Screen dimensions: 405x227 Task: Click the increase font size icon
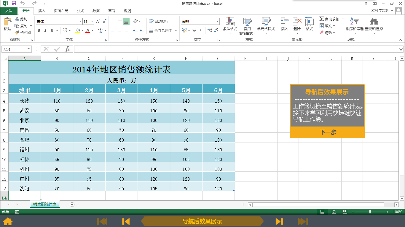click(x=98, y=21)
